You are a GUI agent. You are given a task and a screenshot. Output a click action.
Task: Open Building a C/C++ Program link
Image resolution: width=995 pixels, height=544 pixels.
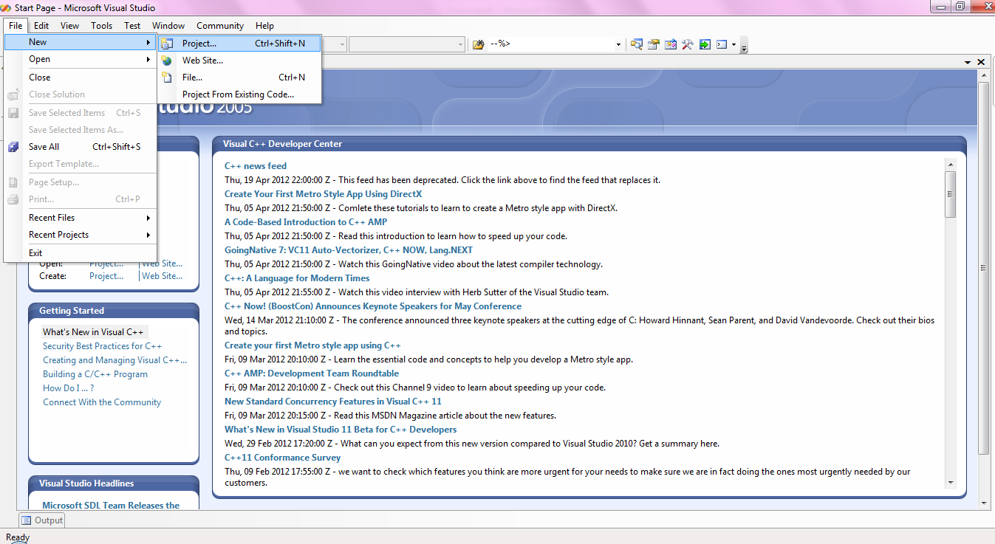(x=95, y=374)
